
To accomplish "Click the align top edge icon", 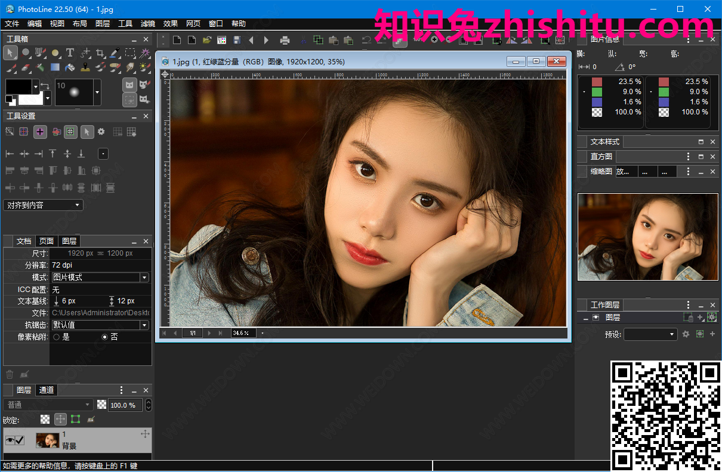I will click(53, 154).
